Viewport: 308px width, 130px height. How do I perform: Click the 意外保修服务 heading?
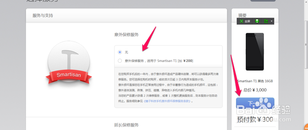127,35
